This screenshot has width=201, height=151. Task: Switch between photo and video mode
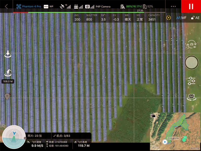[191, 45]
